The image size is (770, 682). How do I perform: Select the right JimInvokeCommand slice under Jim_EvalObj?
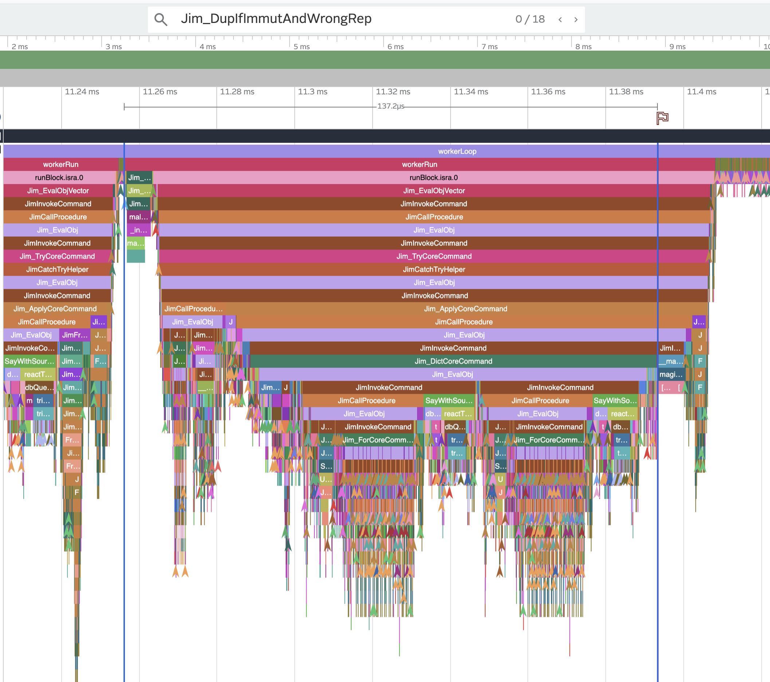[x=560, y=387]
